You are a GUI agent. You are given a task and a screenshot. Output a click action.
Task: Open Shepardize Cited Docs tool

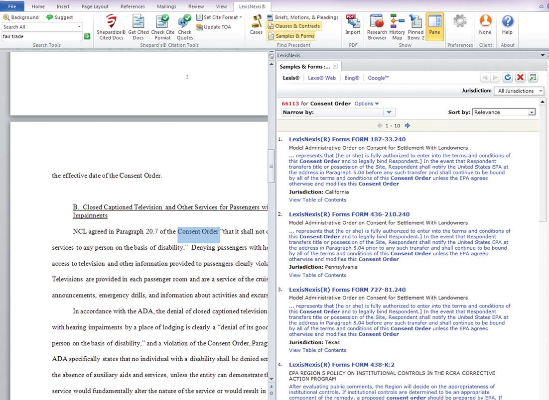click(x=111, y=27)
